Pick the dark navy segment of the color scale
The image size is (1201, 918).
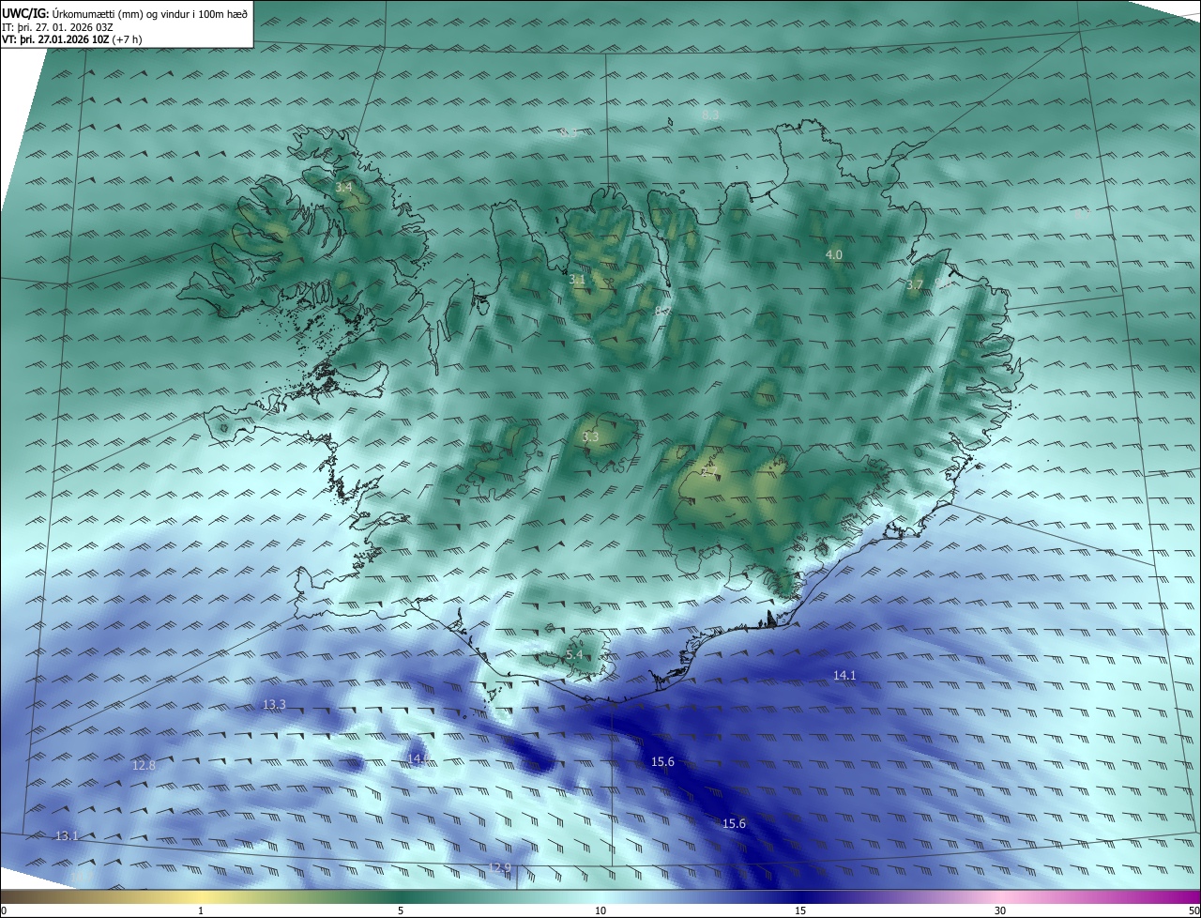click(802, 896)
